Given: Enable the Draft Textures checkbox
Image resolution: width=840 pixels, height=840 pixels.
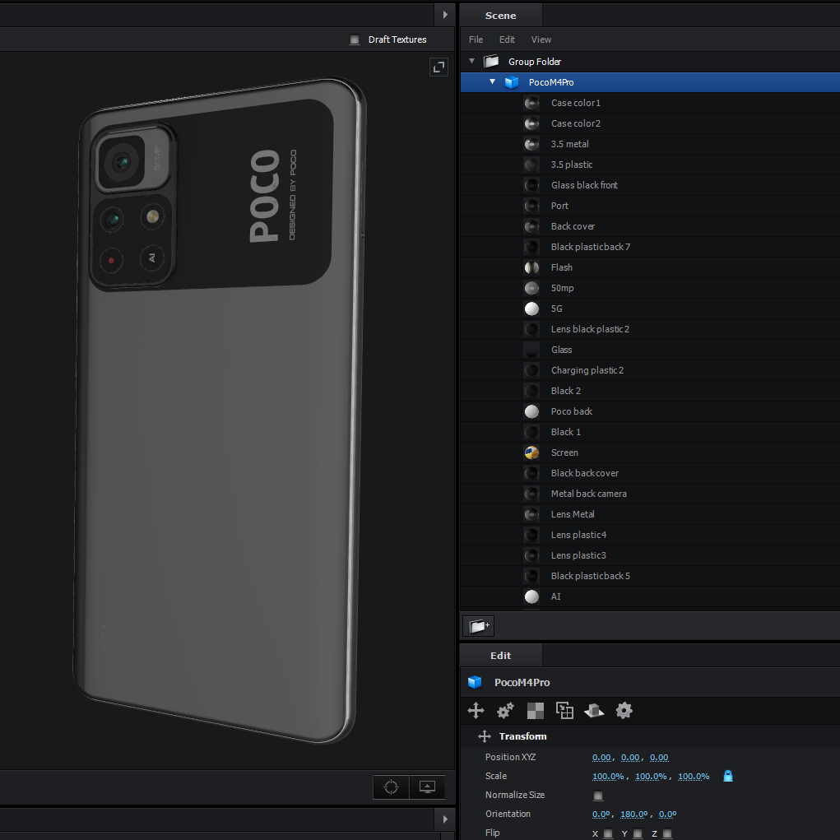Looking at the screenshot, I should pos(355,39).
